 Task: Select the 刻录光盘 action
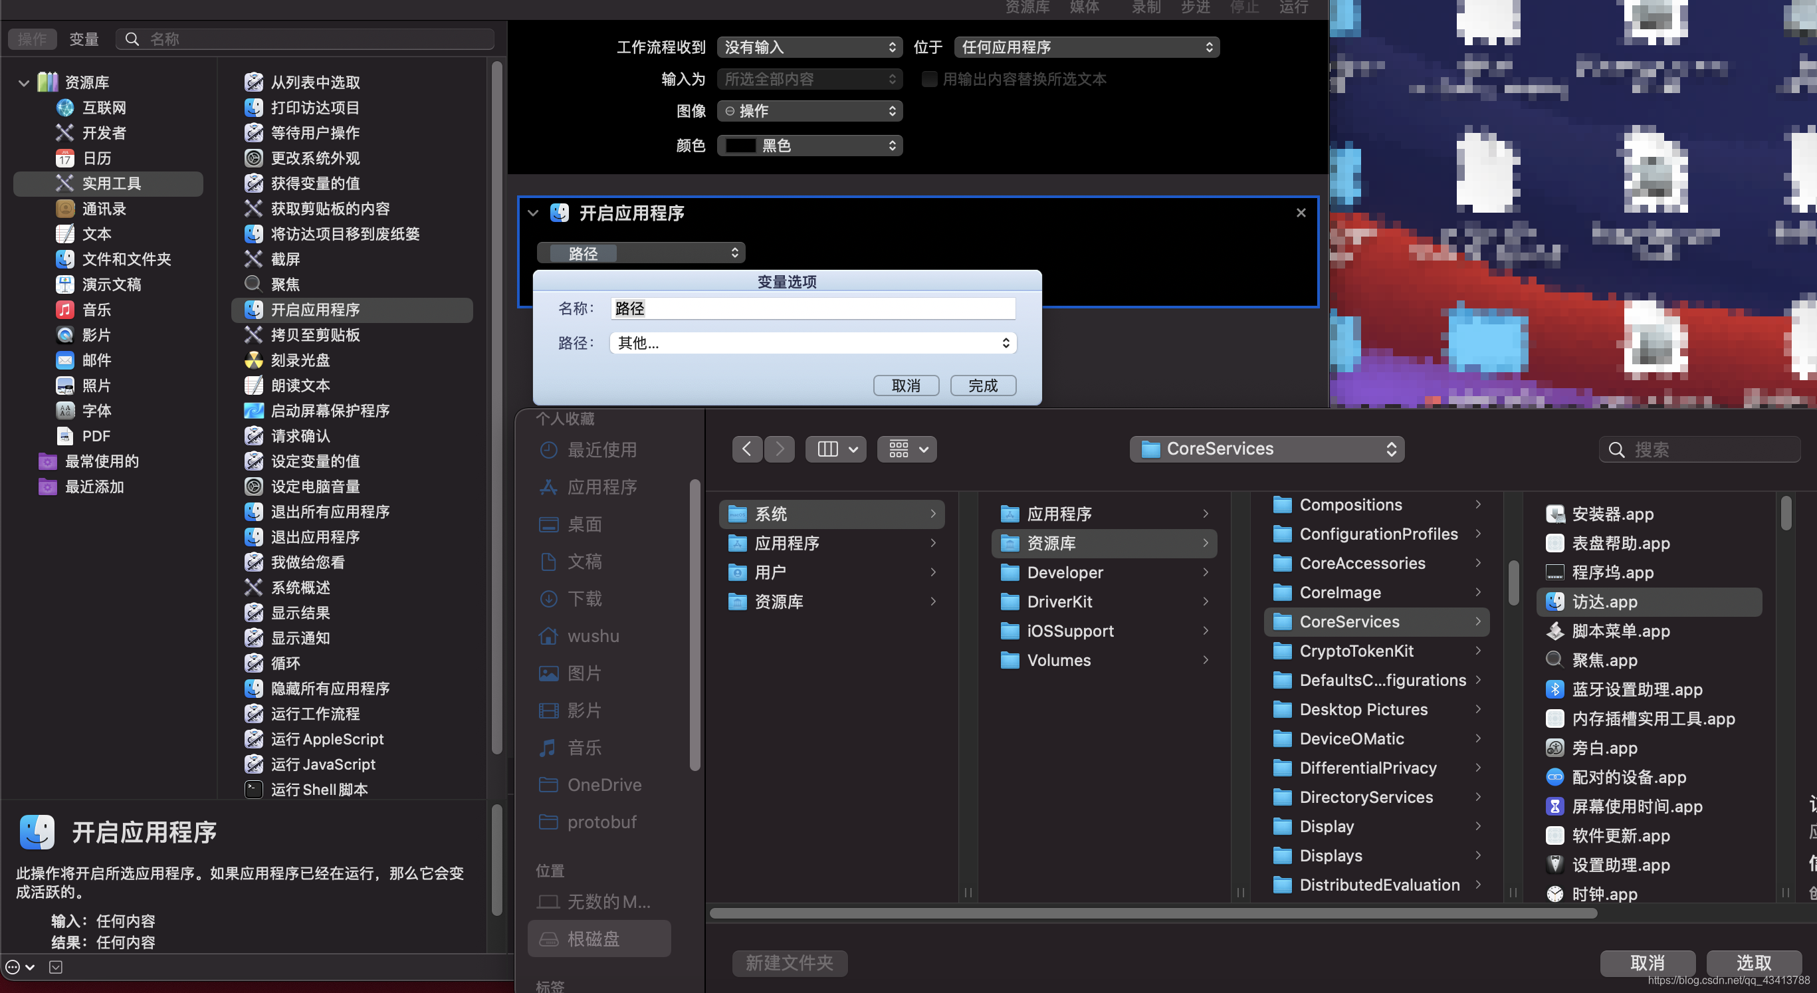click(300, 360)
